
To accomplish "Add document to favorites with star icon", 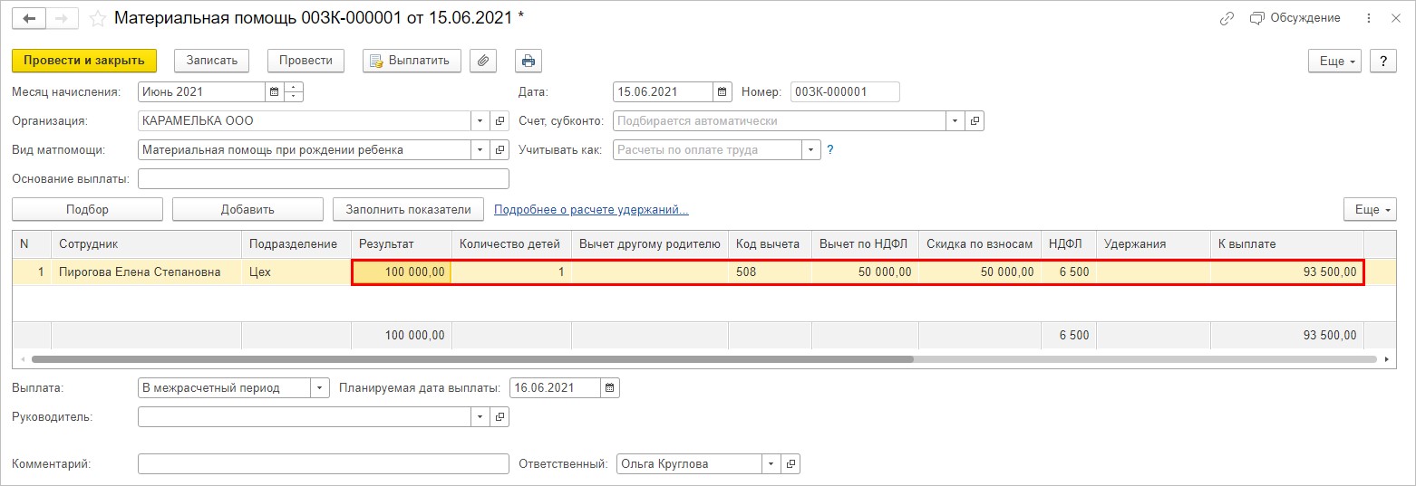I will click(98, 18).
